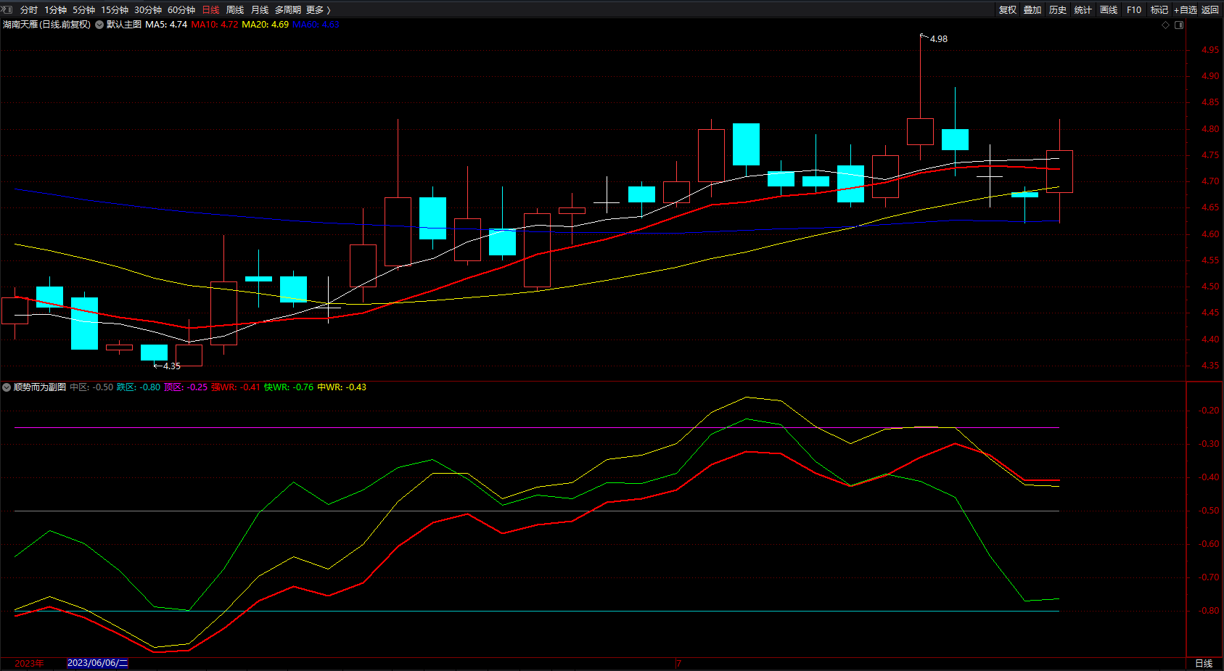Click the 叠加 overlay button
Screen dimensions: 1224x671
(1032, 9)
